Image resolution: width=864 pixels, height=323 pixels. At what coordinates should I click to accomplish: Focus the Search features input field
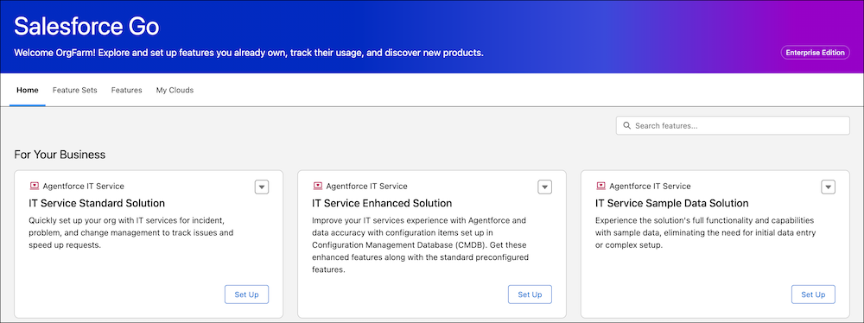click(x=733, y=126)
